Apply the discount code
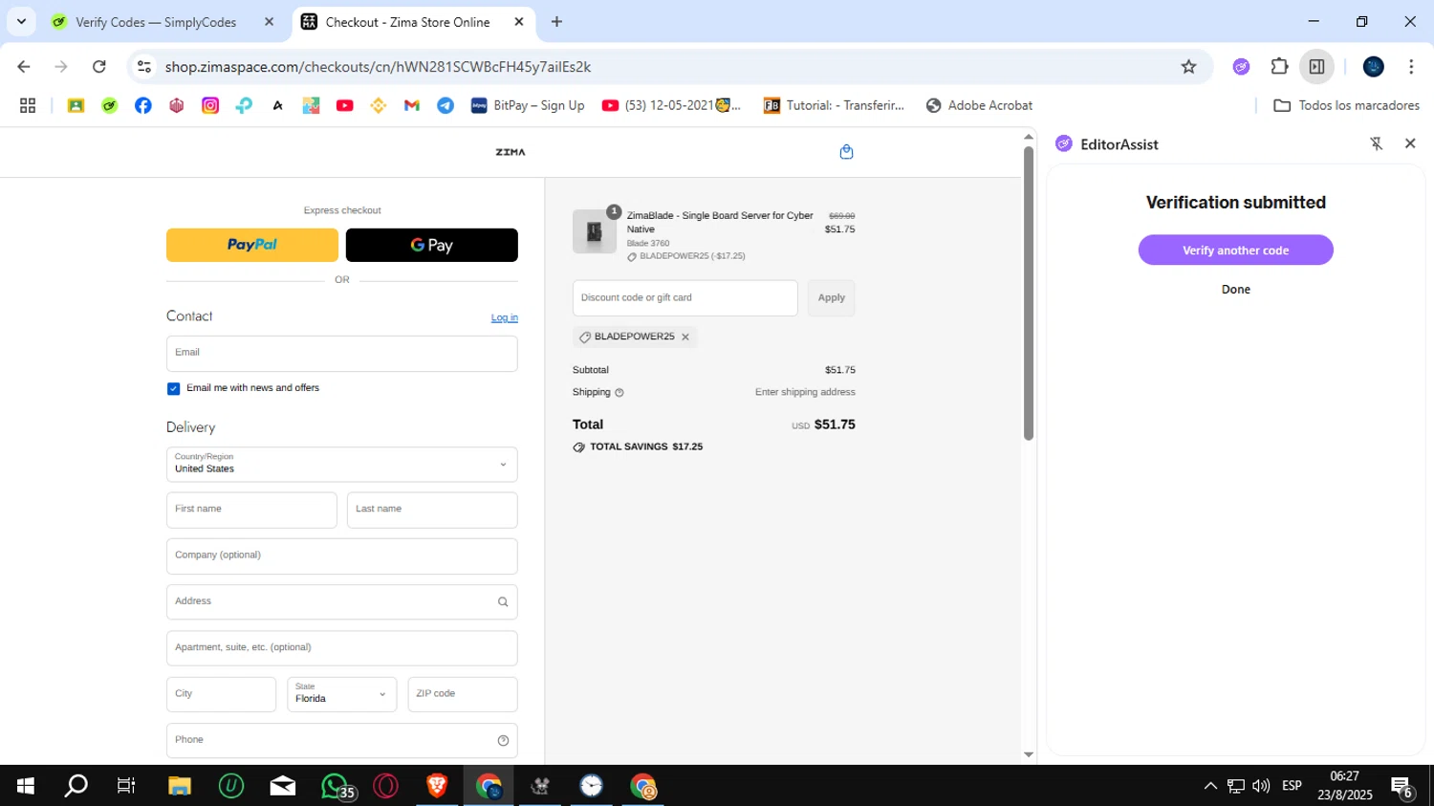1434x806 pixels. (832, 298)
